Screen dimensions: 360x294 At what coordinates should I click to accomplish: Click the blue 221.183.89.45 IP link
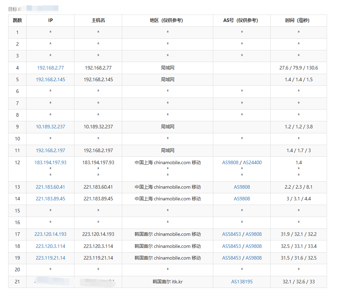(x=50, y=199)
